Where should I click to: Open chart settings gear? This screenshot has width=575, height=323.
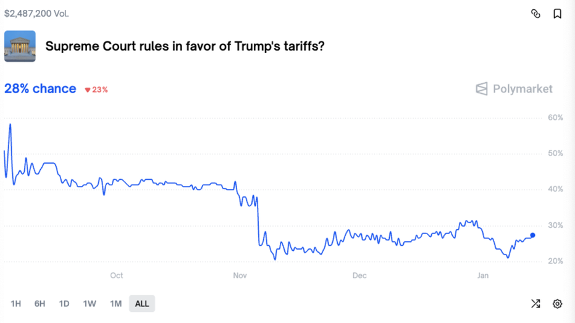pyautogui.click(x=557, y=304)
